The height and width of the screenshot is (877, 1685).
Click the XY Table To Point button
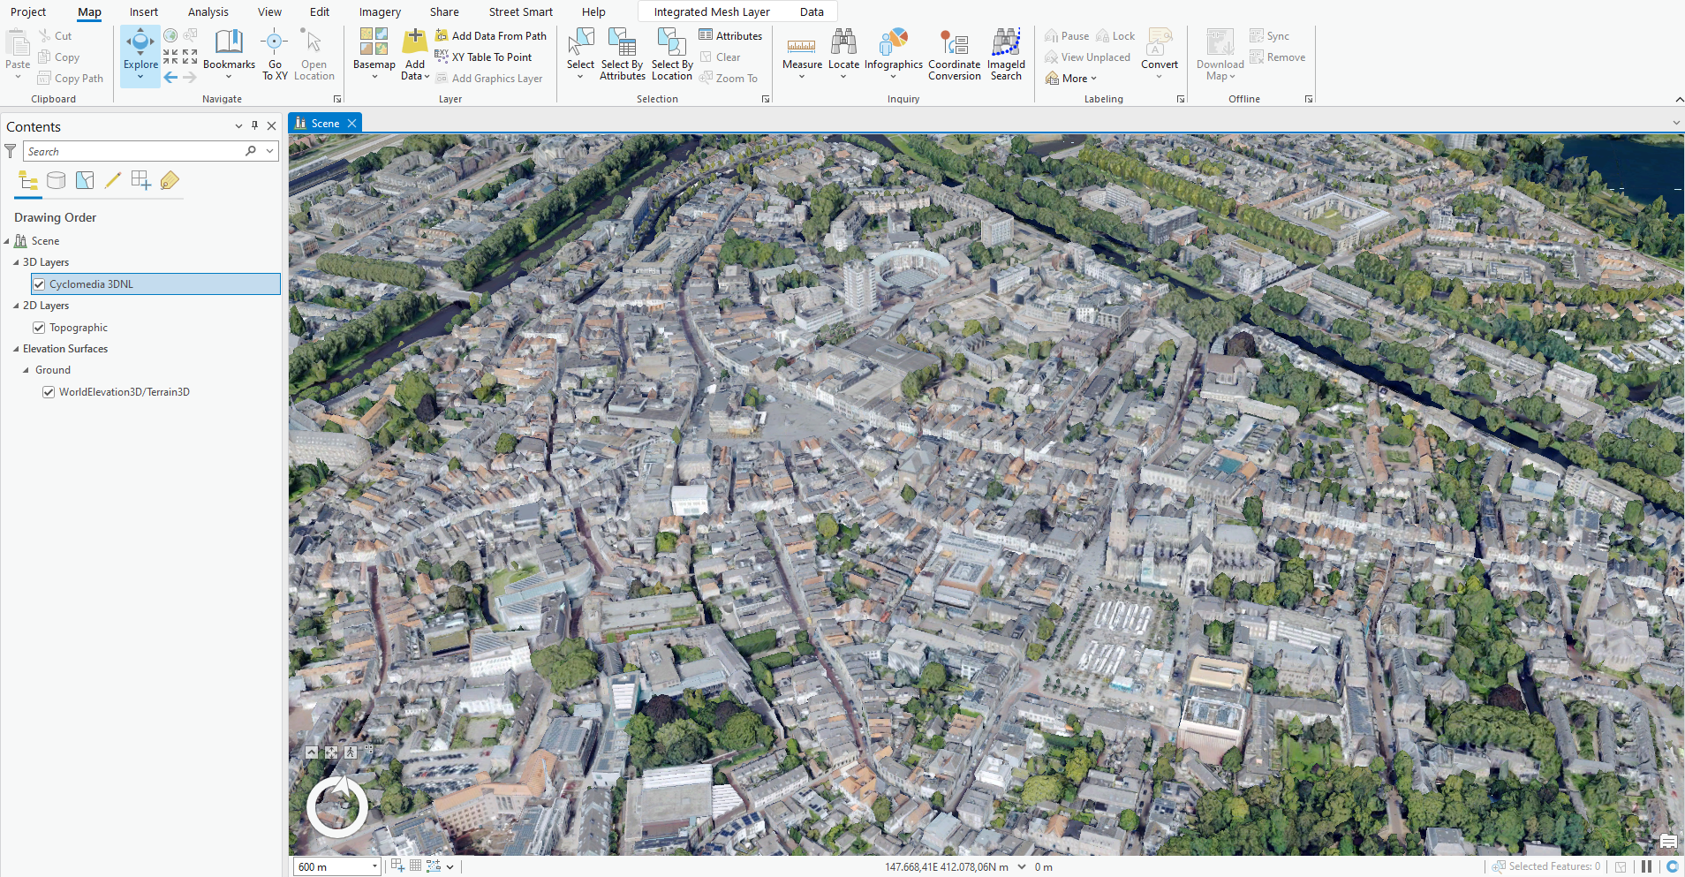tap(483, 57)
